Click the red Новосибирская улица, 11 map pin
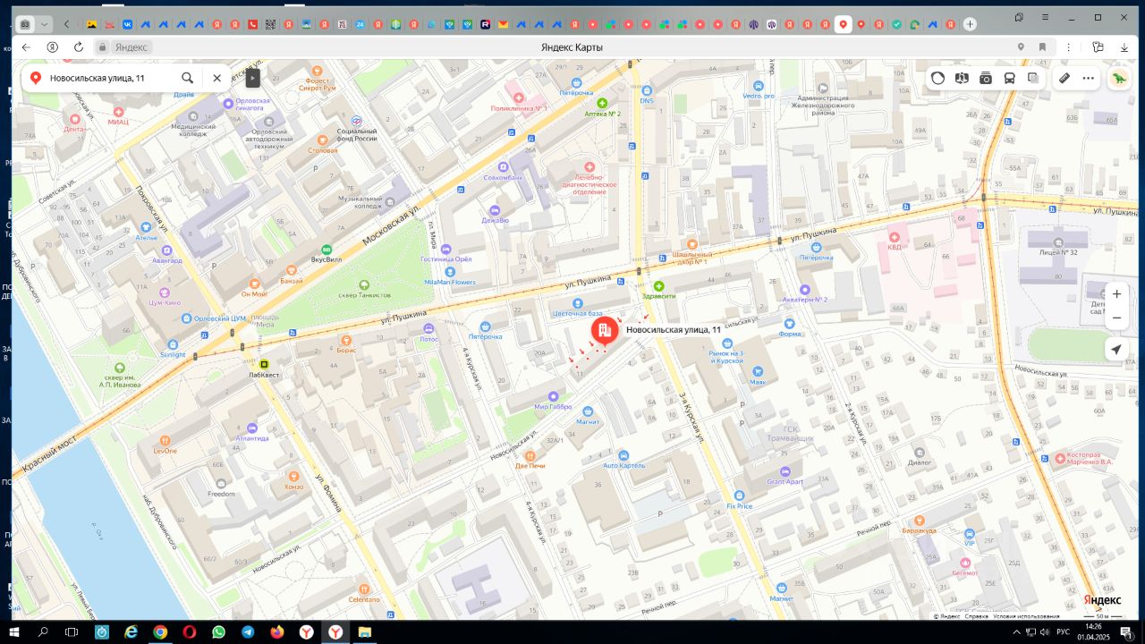 tap(605, 331)
